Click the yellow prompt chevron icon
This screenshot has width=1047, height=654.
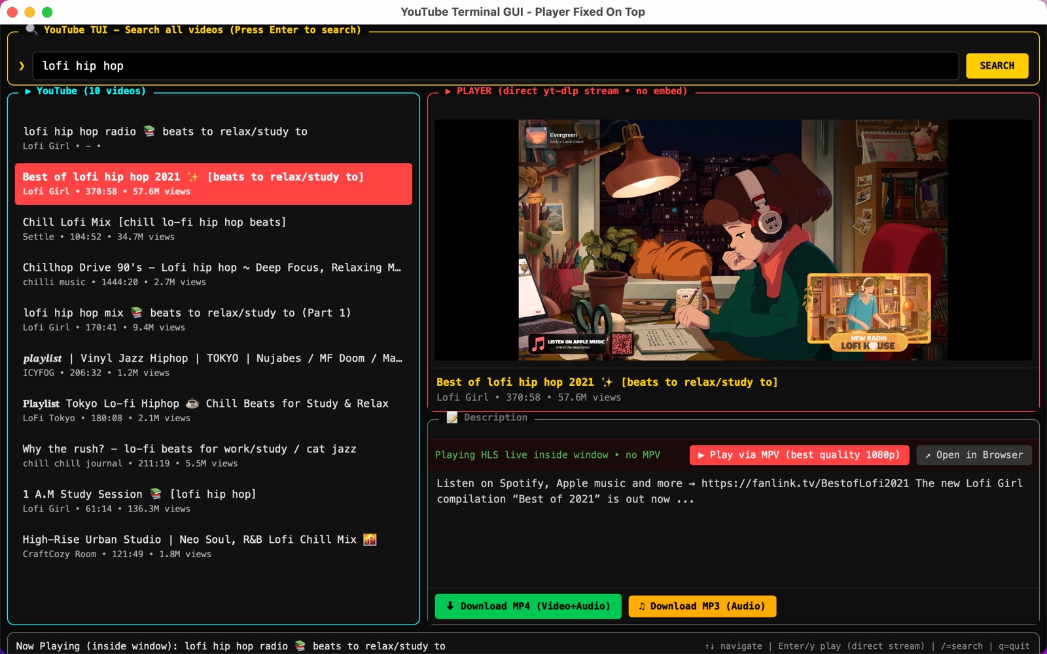(x=22, y=65)
